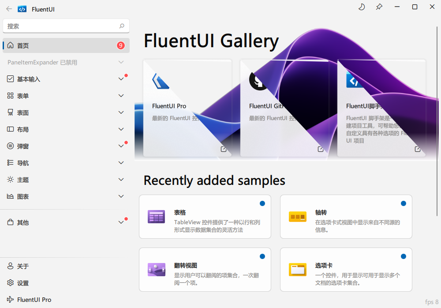Viewport: 441px width, 308px height.
Task: Expand the 布局 section chevron
Action: coord(121,129)
